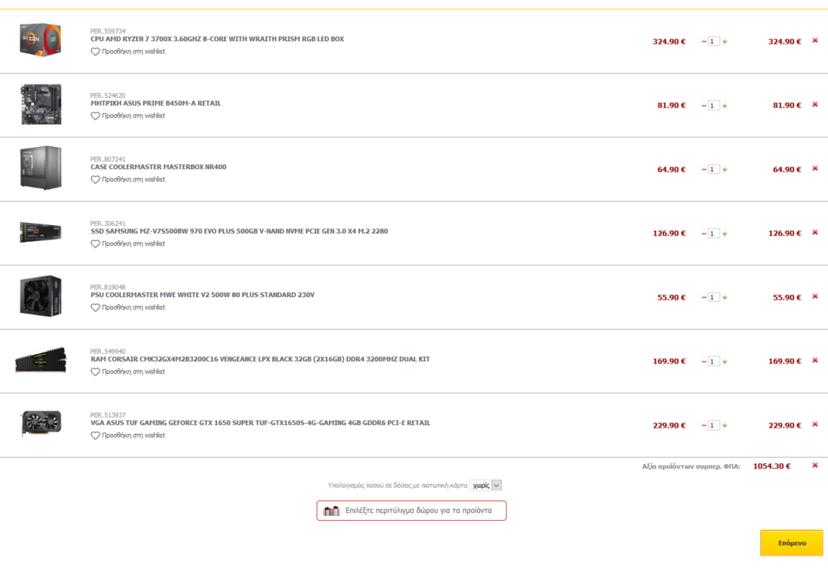Image resolution: width=828 pixels, height=569 pixels.
Task: Open RAM Corsair Vengeance LPX 32GB title
Action: tap(260, 359)
